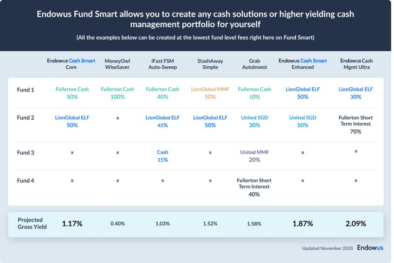Viewport: 394px width, 263px height.
Task: Click Fullerton Short Term Interest 40% entry
Action: click(254, 187)
